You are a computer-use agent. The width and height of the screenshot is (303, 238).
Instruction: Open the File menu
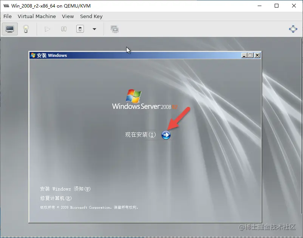point(8,16)
